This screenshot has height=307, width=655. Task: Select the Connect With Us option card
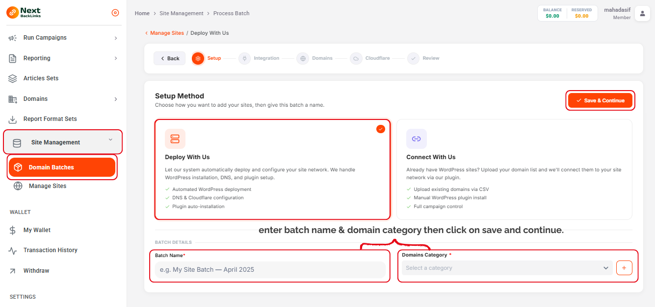tap(514, 169)
